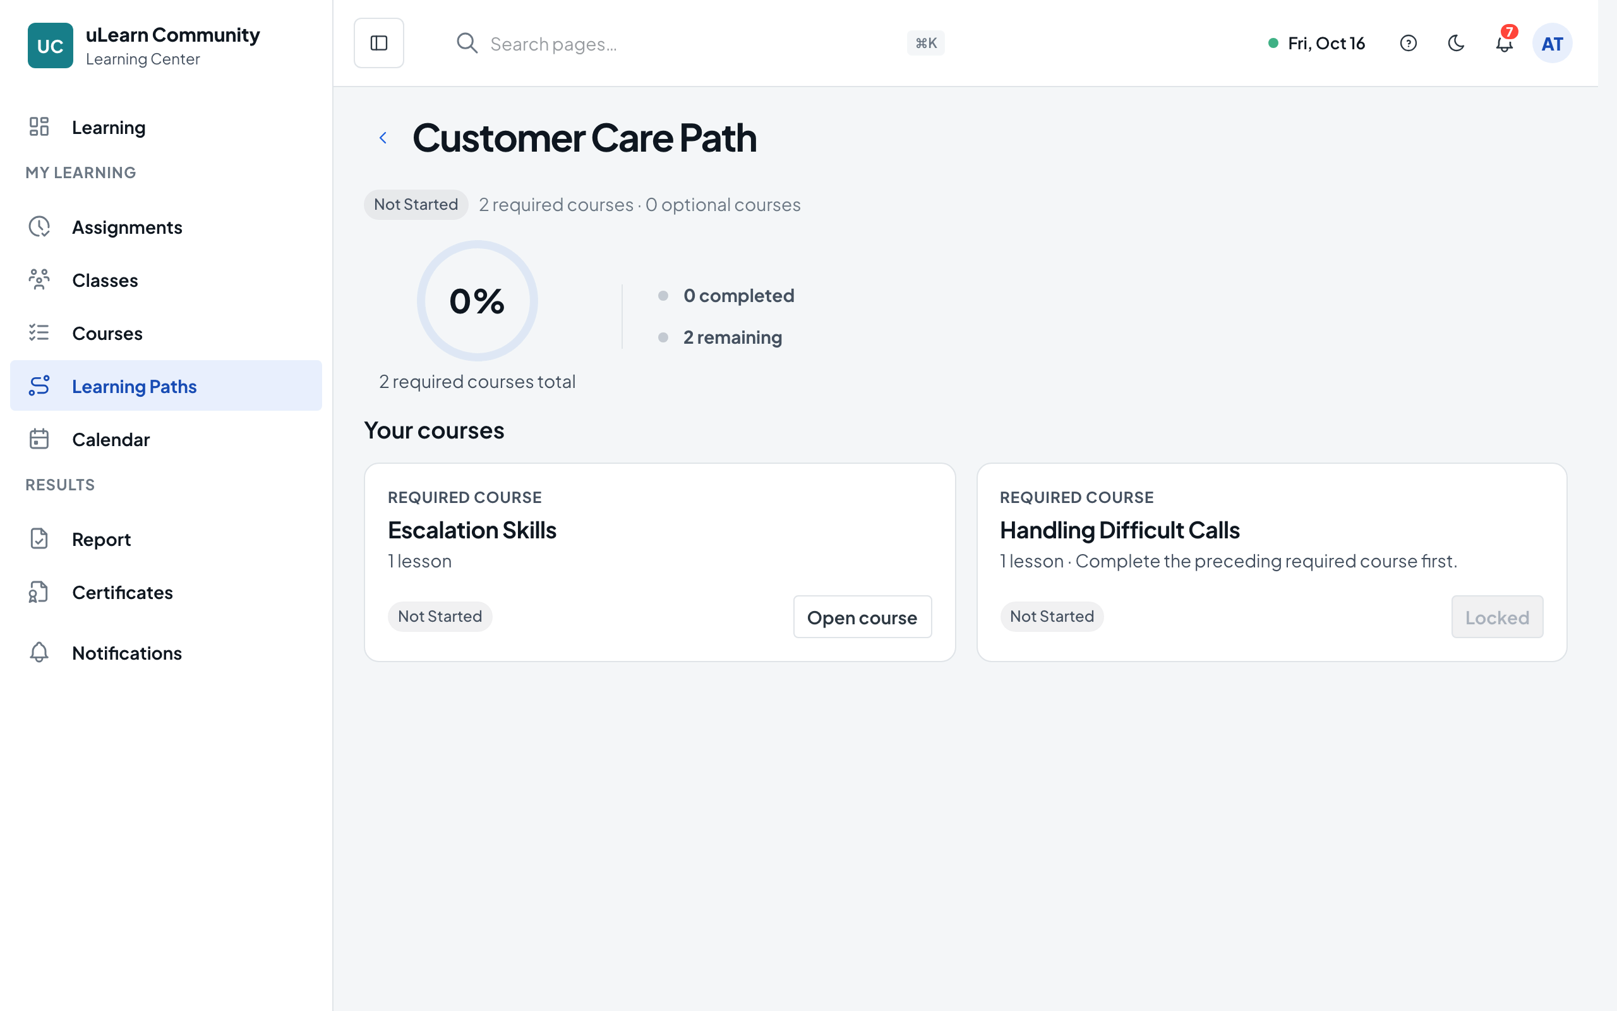1617x1011 pixels.
Task: Click Not Started badge on Escalation Skills
Action: click(x=440, y=617)
